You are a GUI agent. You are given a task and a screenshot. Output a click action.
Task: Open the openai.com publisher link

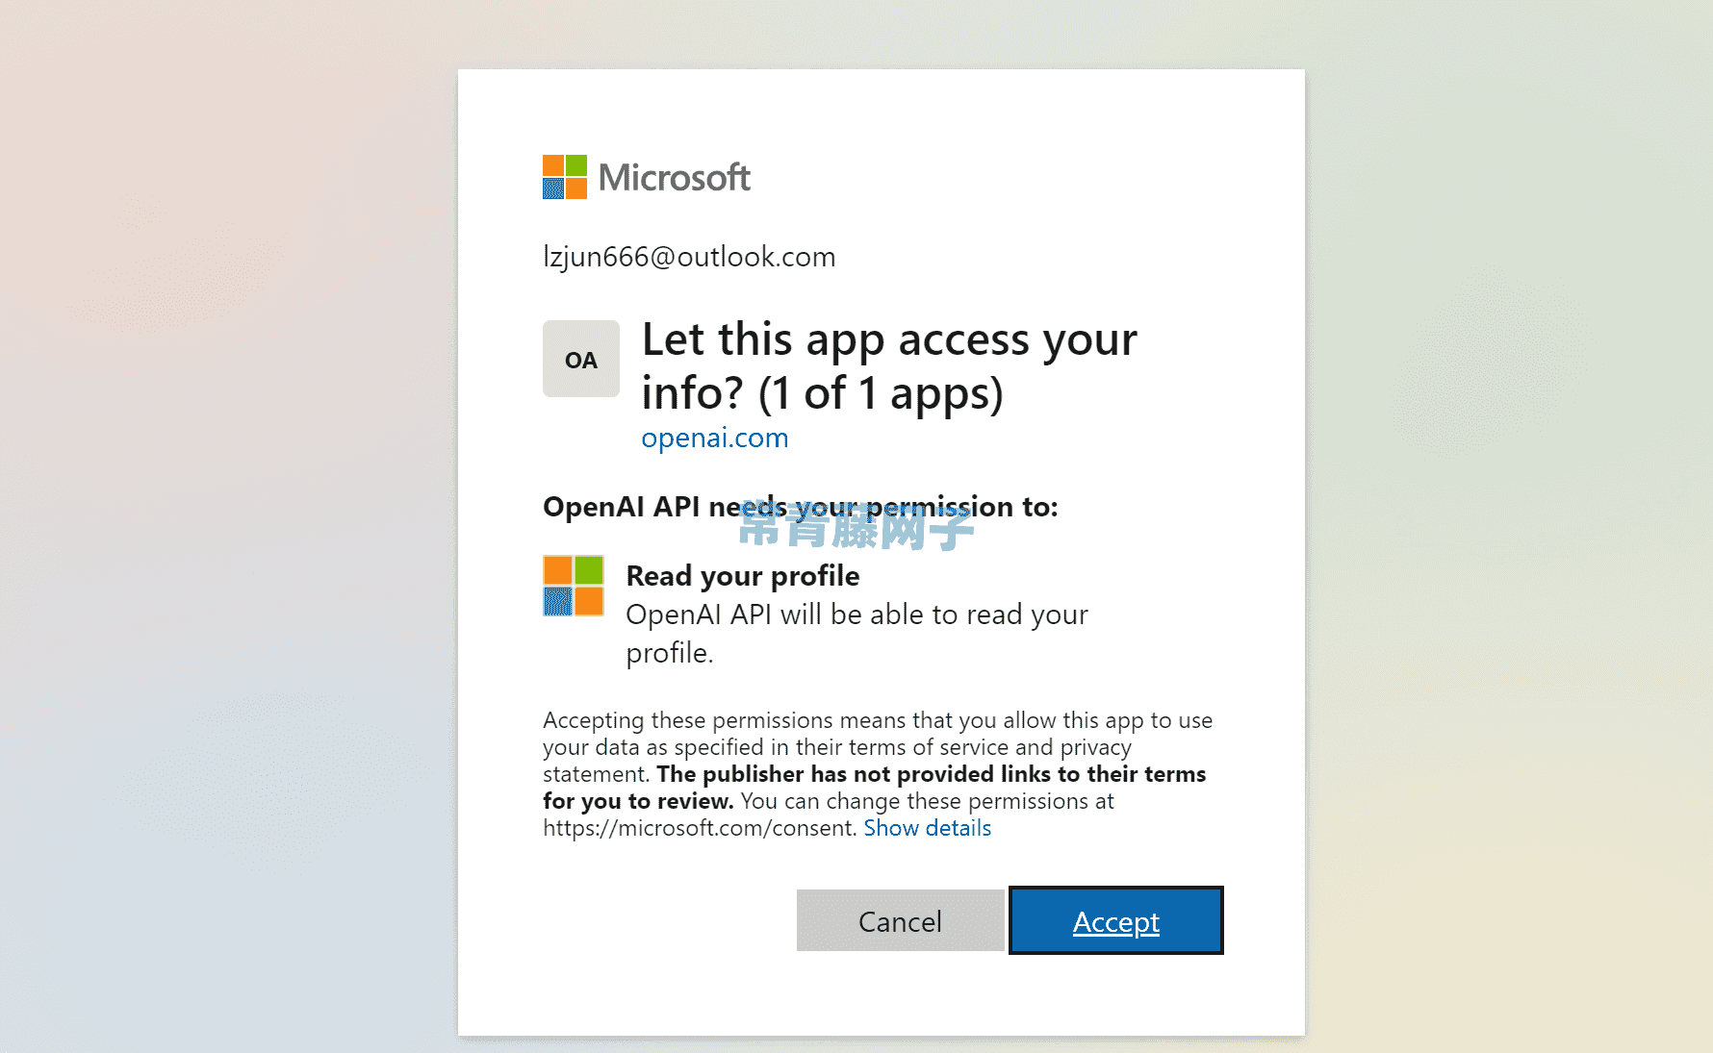coord(715,438)
